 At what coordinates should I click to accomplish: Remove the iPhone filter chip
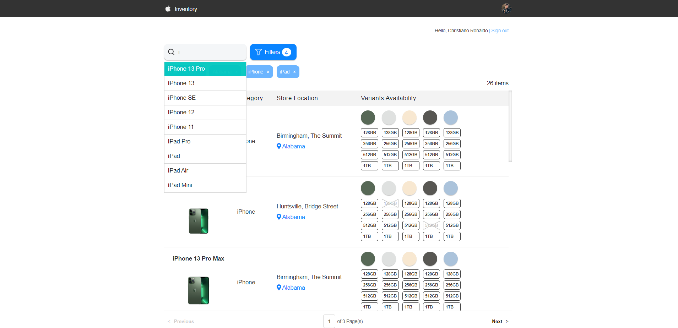click(268, 72)
